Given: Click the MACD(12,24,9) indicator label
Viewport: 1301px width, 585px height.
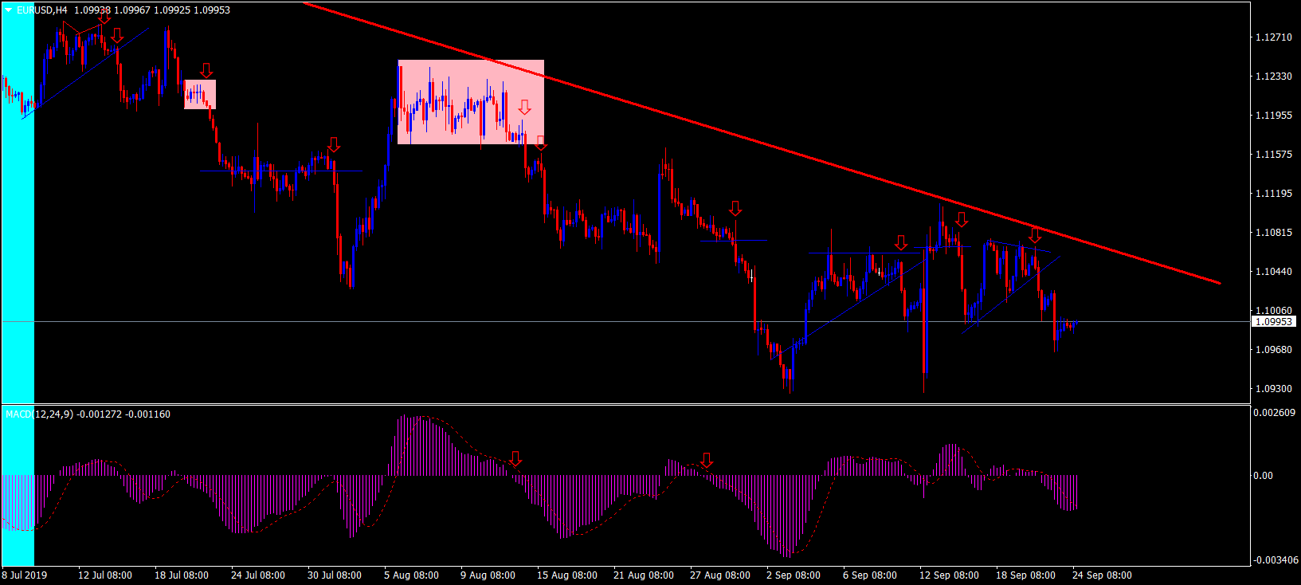Looking at the screenshot, I should click(39, 414).
